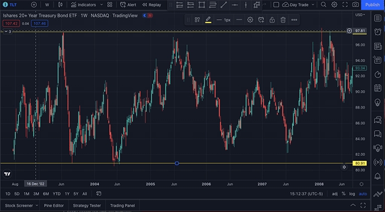The height and width of the screenshot is (212, 385).
Task: Select the path drawing tool
Action: point(257,4)
